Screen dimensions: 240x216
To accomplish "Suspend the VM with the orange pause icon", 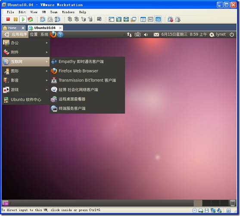I will click(x=16, y=19).
